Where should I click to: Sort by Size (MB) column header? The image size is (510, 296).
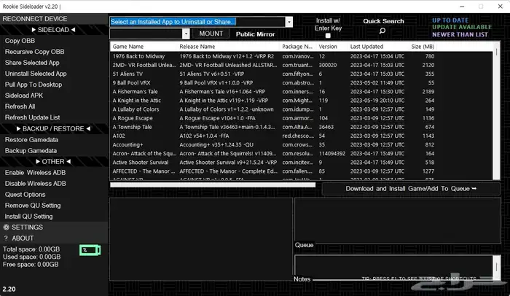(422, 47)
